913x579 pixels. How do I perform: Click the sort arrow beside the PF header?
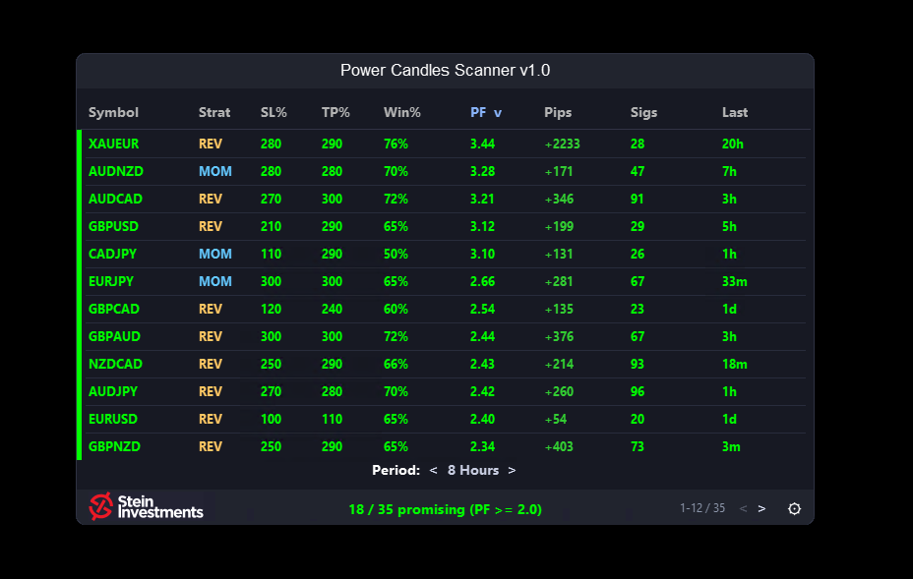pos(500,112)
